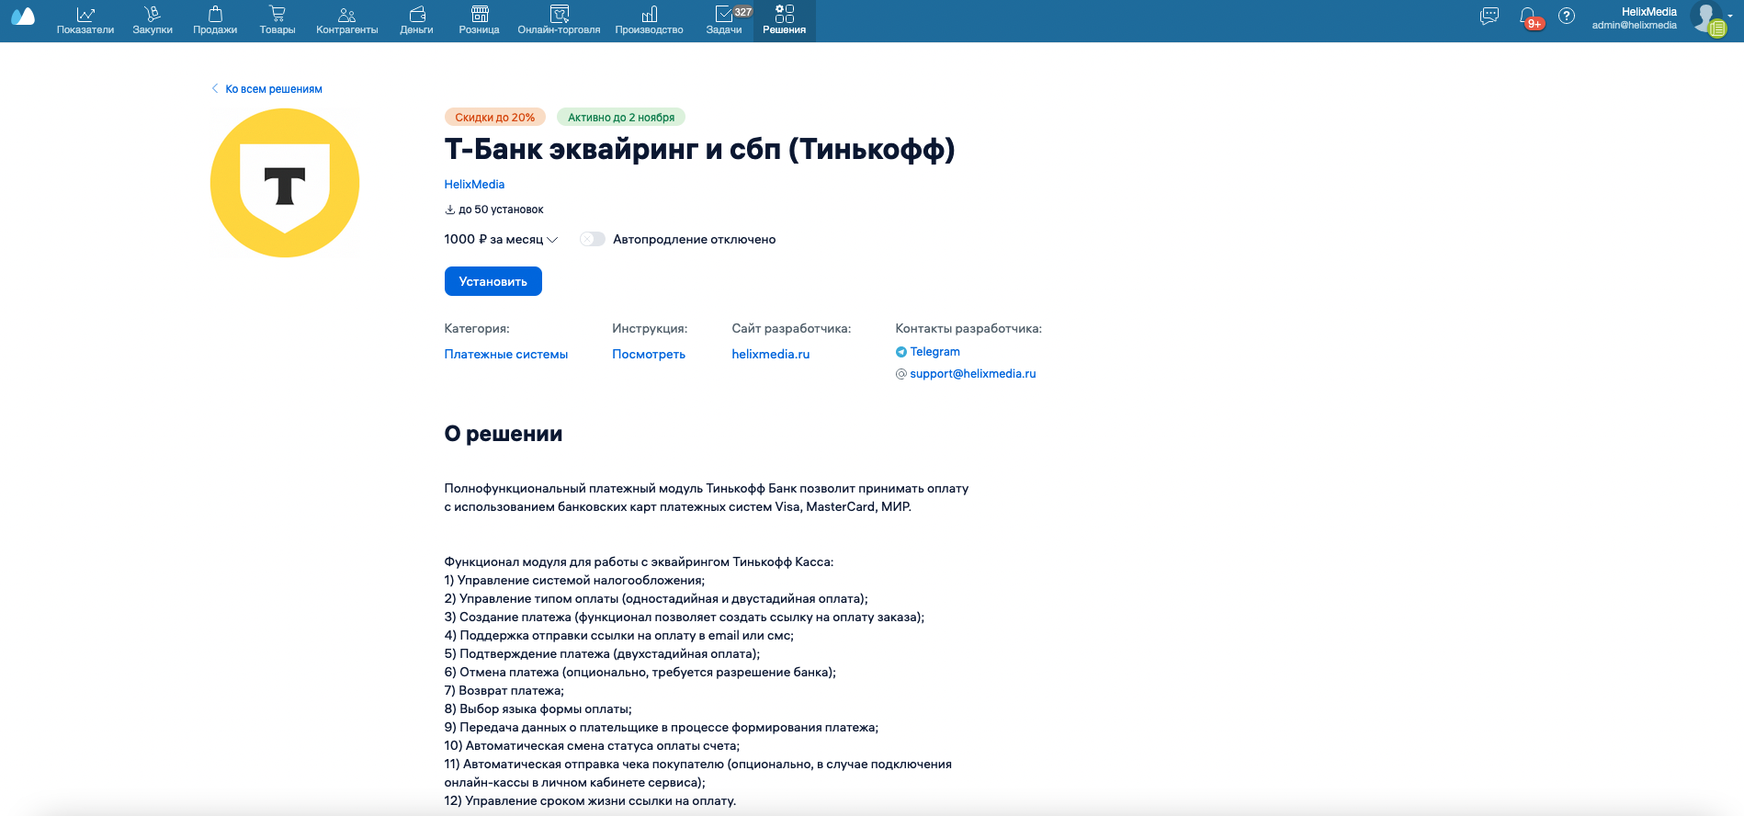Go to the Контрагенты section

pyautogui.click(x=347, y=20)
